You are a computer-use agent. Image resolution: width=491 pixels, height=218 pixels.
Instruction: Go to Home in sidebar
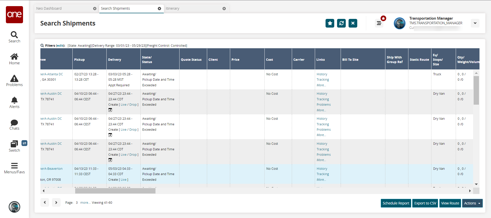tap(14, 59)
